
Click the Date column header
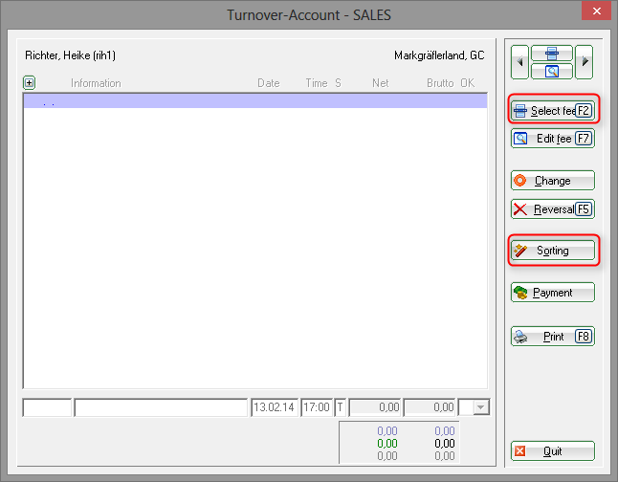pos(269,83)
